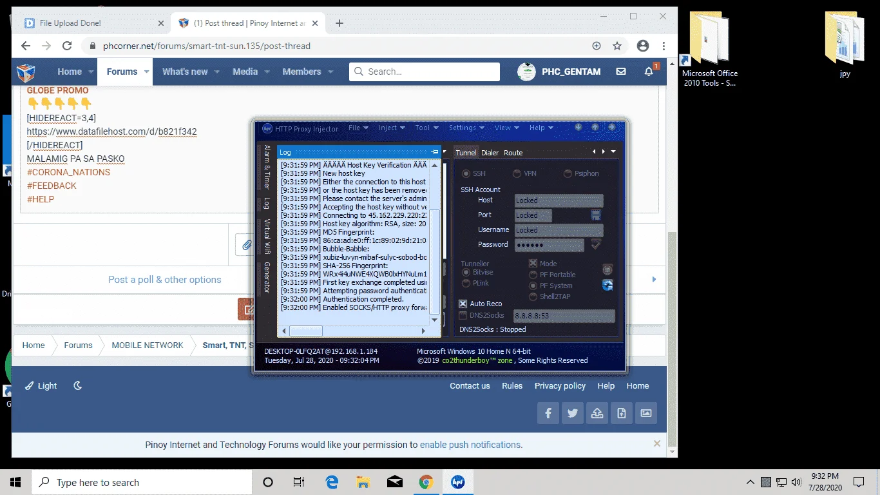The height and width of the screenshot is (495, 880).
Task: Open the datafilehost.com link in the post
Action: [112, 131]
